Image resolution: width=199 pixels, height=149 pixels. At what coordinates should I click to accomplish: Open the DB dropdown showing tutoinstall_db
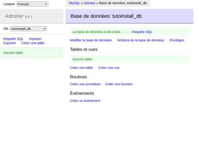click(x=28, y=29)
